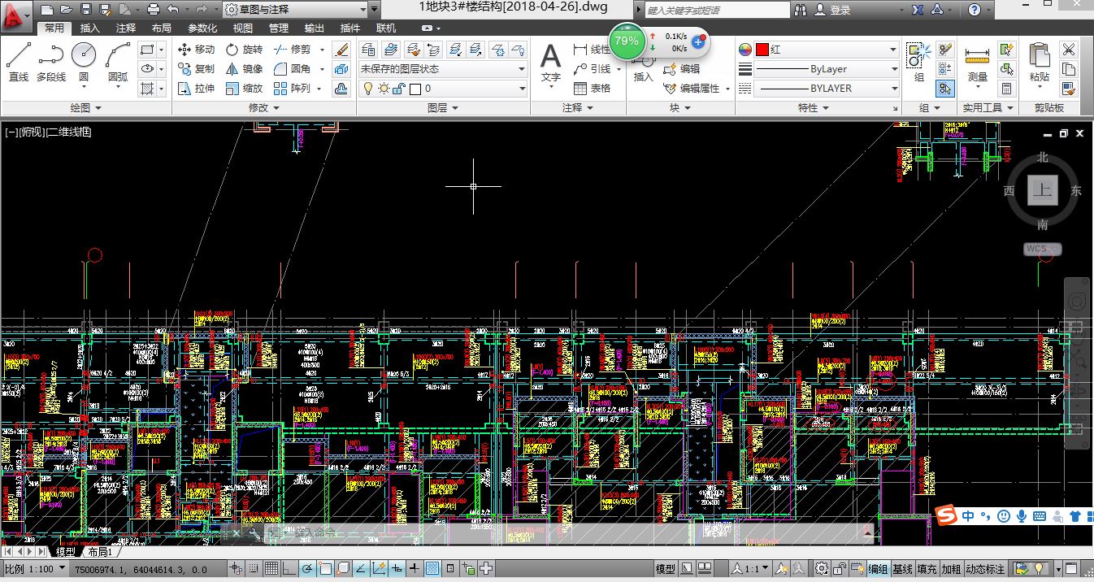Expand the 绘图 panel

[x=85, y=107]
